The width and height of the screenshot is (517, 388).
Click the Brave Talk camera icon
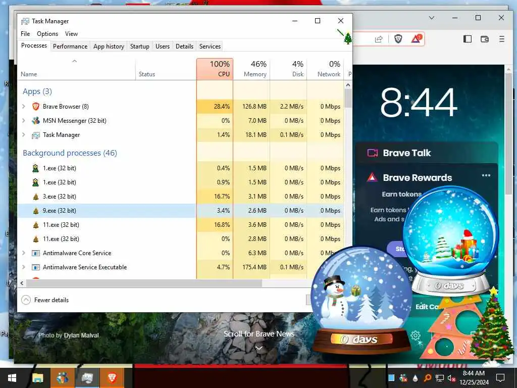(373, 153)
